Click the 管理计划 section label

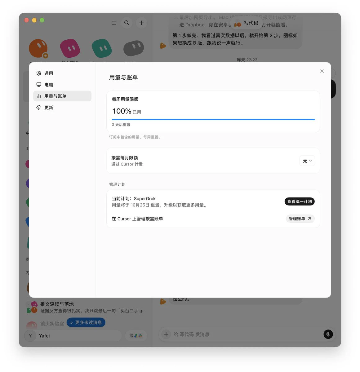117,184
